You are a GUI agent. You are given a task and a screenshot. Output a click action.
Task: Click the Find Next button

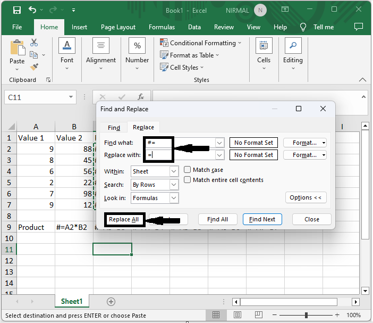coord(262,219)
